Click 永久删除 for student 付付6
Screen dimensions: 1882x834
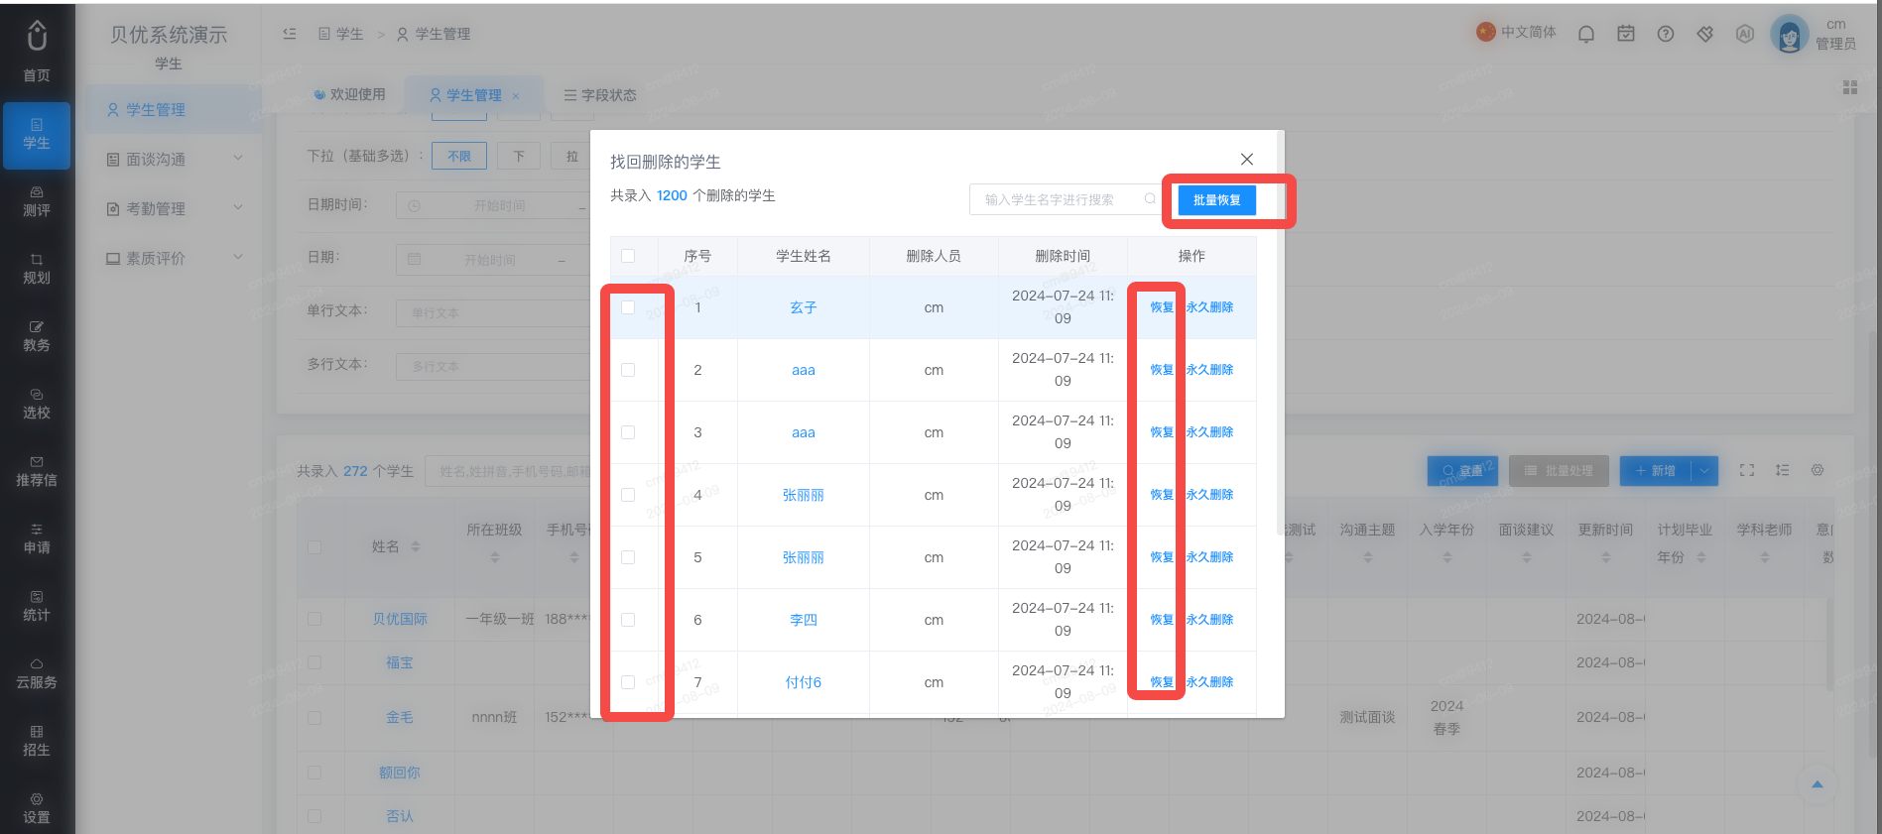point(1210,682)
